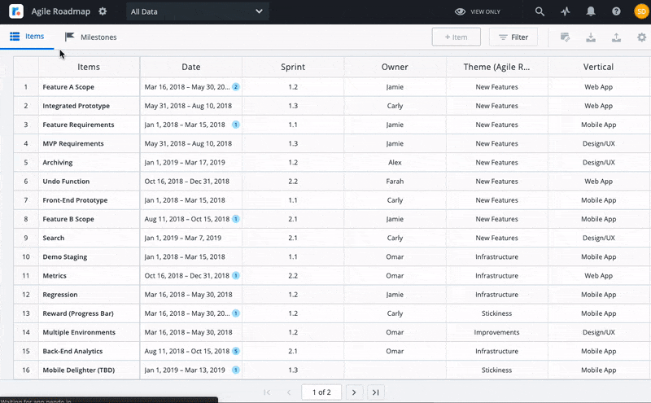Screen dimensions: 651x403
Task: Open the search magnifier icon
Action: (540, 11)
